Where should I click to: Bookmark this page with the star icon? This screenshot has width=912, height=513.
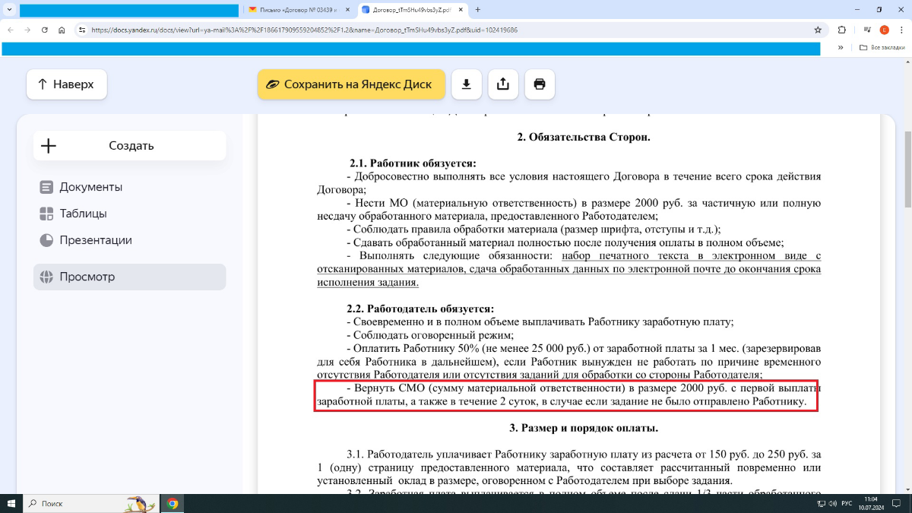click(x=818, y=30)
